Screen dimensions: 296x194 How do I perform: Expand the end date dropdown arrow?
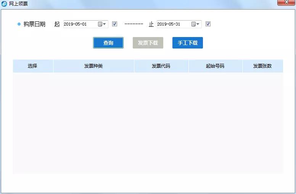click(x=198, y=24)
